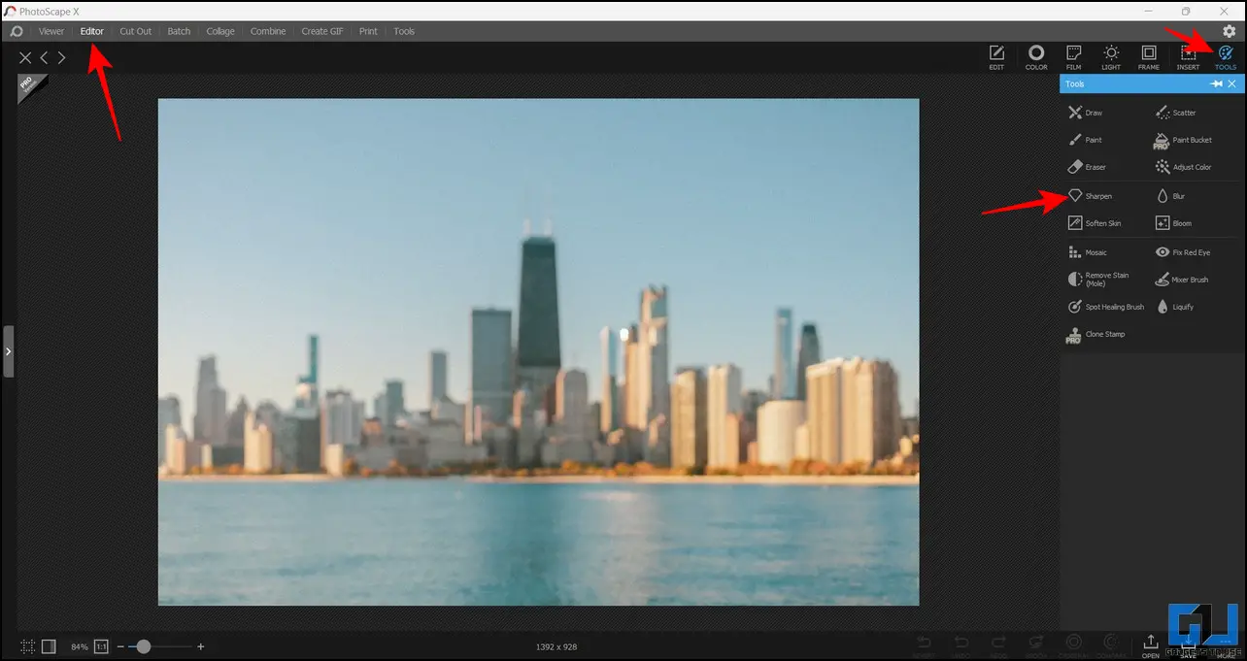
Task: Expand the left side folder panel
Action: pos(8,351)
